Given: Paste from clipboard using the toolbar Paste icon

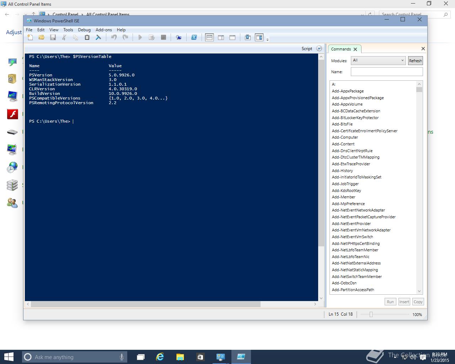Looking at the screenshot, I should pos(87,37).
